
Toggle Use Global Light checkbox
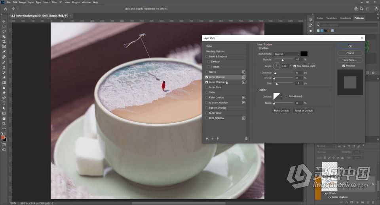[294, 66]
